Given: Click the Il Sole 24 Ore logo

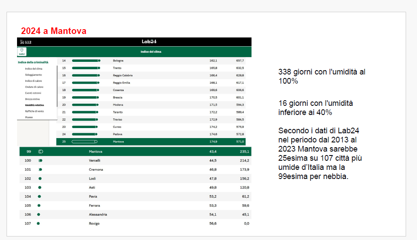Looking at the screenshot, I should [26, 42].
